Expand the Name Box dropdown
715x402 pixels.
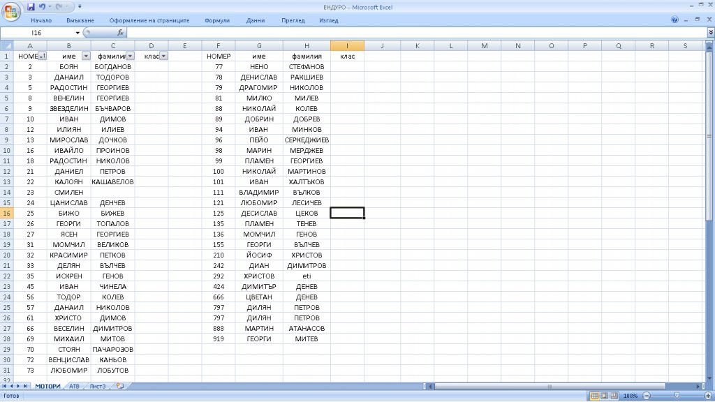click(78, 33)
